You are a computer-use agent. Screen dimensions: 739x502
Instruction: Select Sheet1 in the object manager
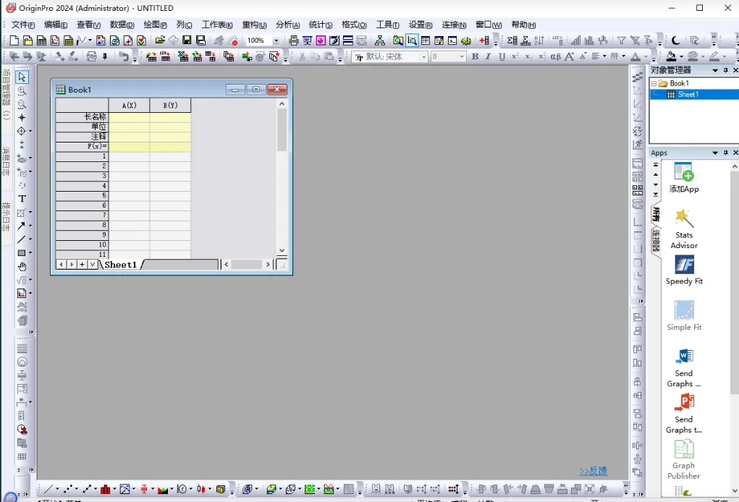click(x=688, y=94)
